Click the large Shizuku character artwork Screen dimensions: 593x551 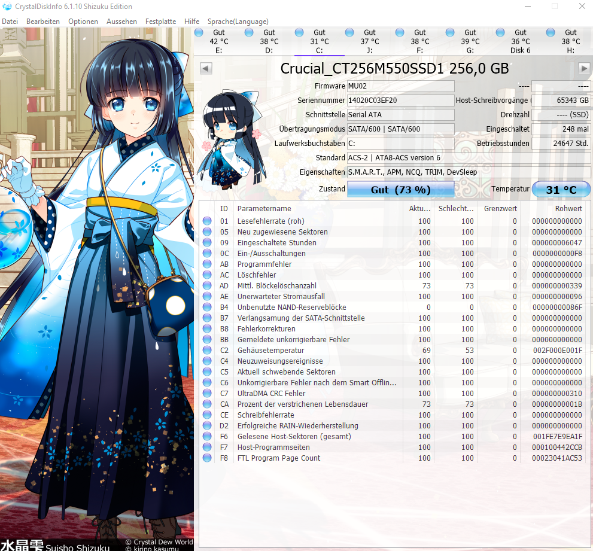point(97,289)
